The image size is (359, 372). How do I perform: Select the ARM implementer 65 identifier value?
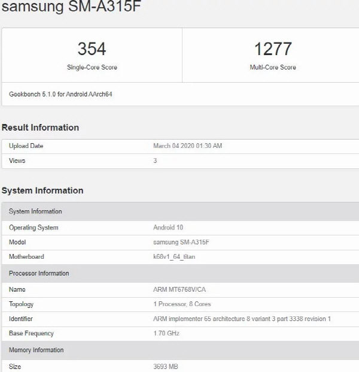tap(242, 319)
